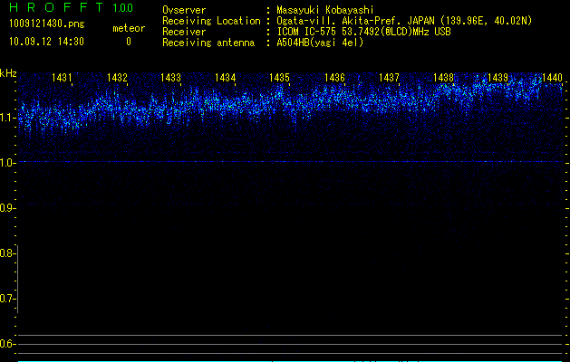Click the 1439 time marker
This screenshot has height=362, width=570.
tap(498, 79)
